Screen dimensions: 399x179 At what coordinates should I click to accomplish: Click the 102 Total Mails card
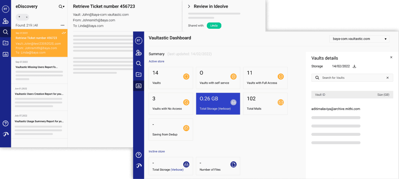(x=265, y=103)
